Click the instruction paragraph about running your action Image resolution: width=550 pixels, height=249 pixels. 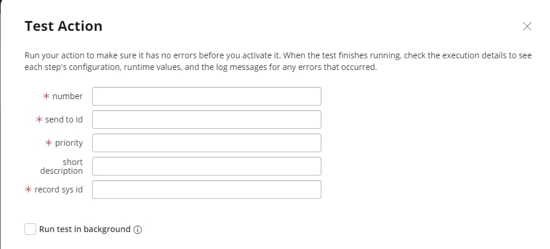278,61
